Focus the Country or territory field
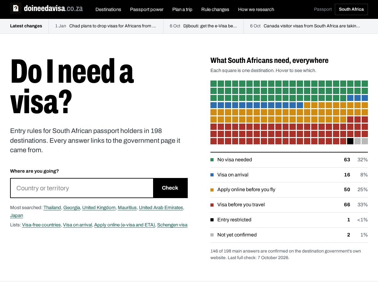The image size is (378, 283). tap(82, 188)
